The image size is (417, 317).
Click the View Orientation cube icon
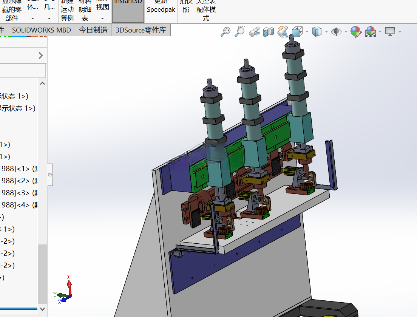pos(297,32)
